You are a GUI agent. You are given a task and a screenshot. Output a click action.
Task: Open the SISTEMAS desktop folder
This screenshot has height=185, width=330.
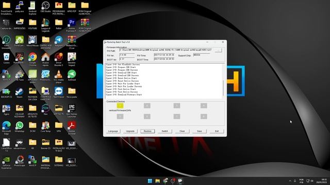pyautogui.click(x=58, y=161)
